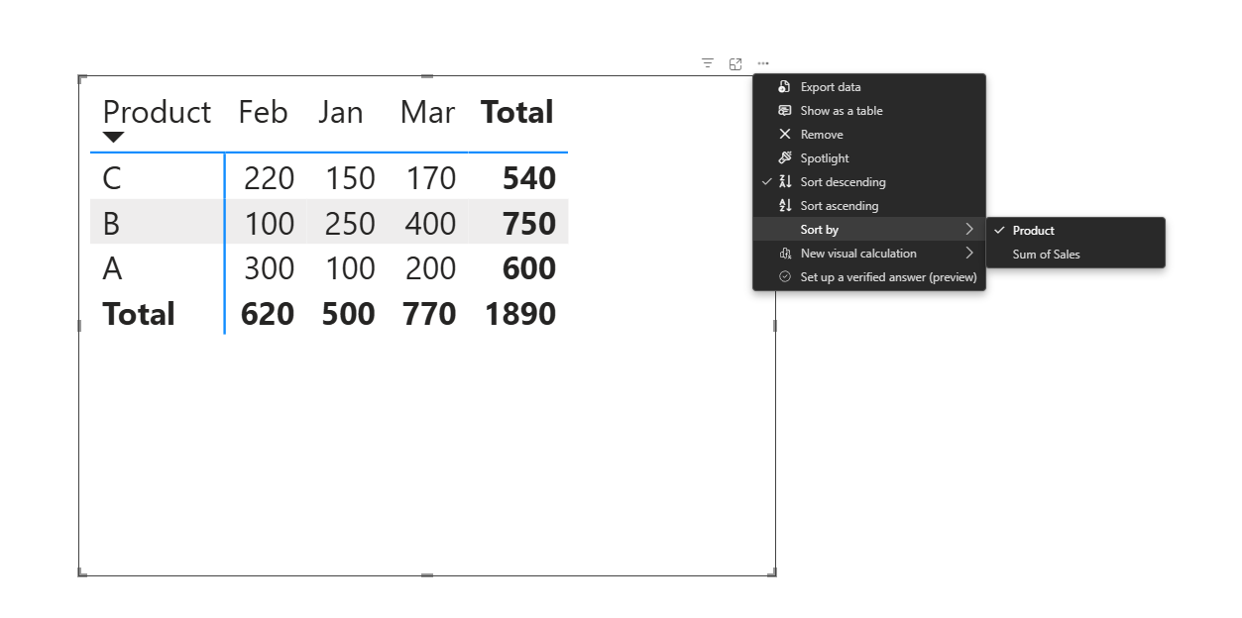Click column total 770
This screenshot has height=618, width=1242.
[429, 314]
